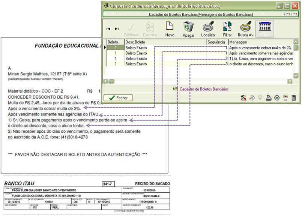Click the Apagar recycle bin icon

tap(188, 29)
